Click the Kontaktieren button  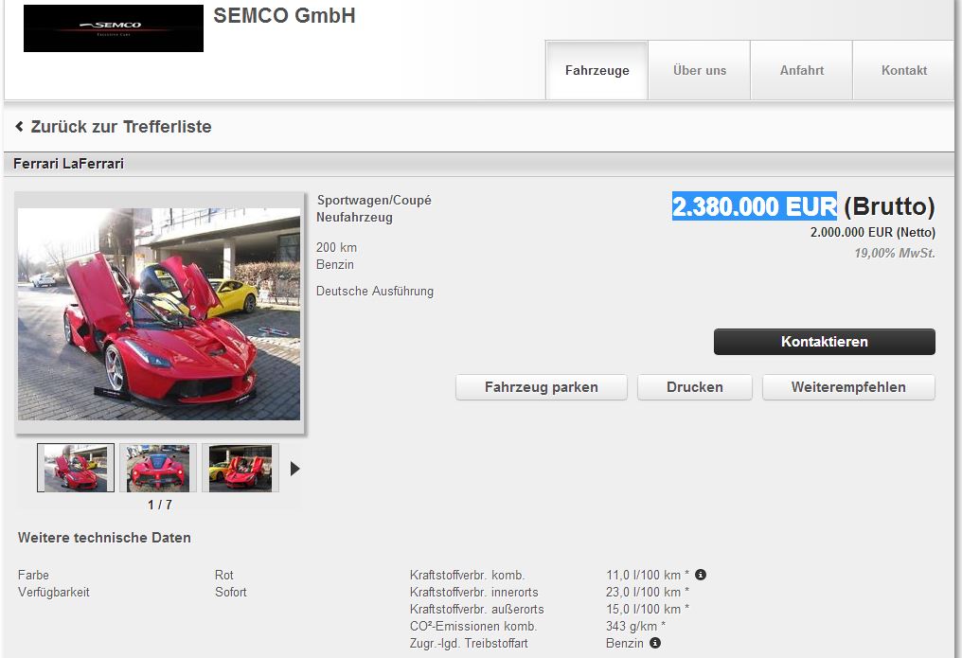click(825, 342)
